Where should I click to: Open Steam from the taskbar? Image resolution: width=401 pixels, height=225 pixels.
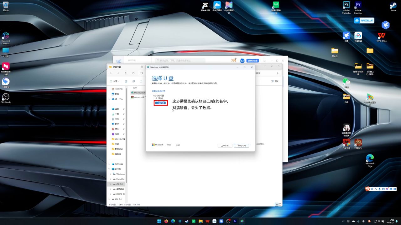[x=187, y=221]
